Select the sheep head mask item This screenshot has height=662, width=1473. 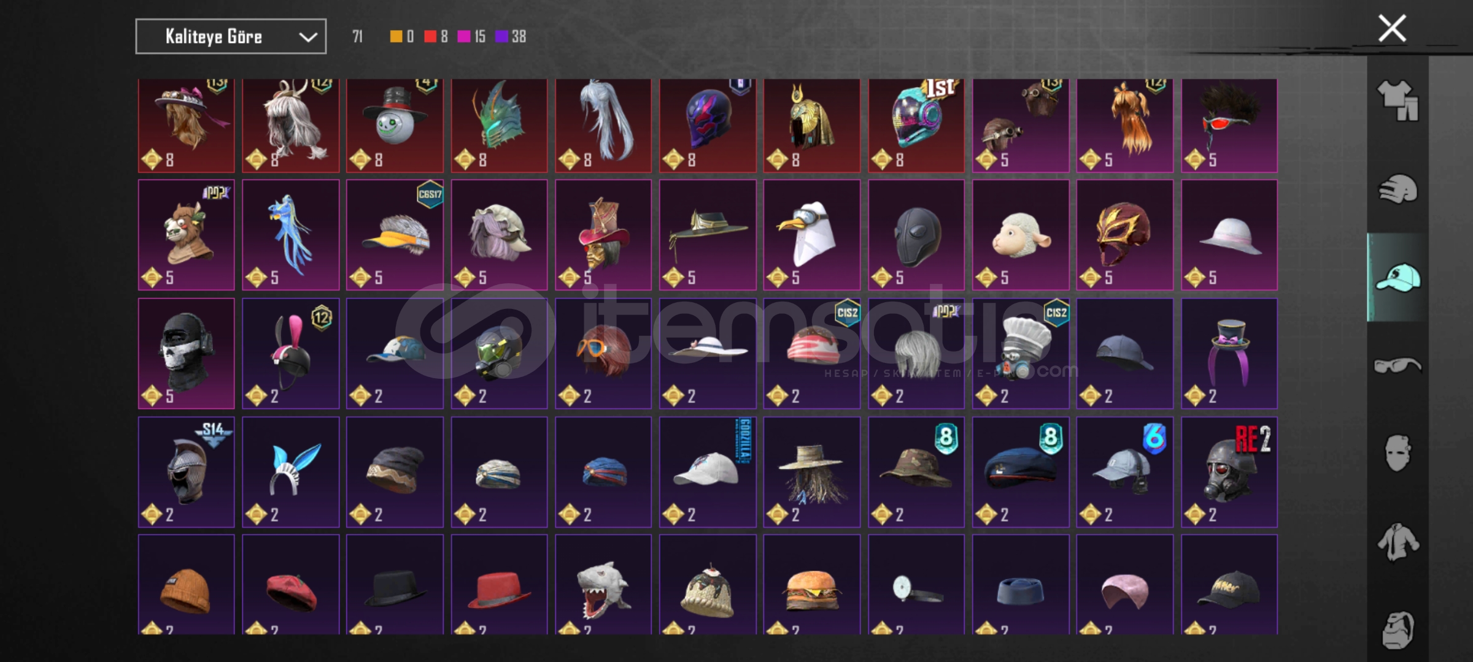pos(1021,235)
